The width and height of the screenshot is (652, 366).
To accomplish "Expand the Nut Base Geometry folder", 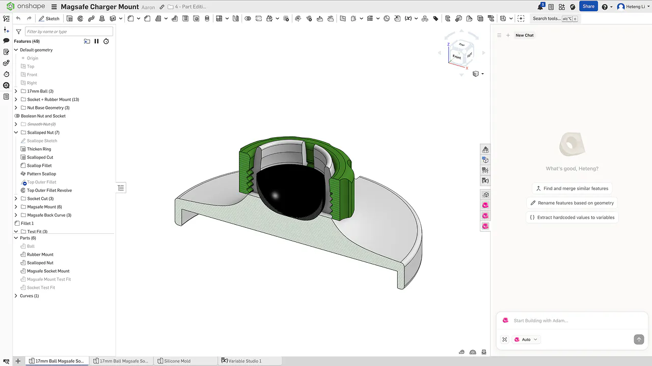I will click(x=16, y=108).
